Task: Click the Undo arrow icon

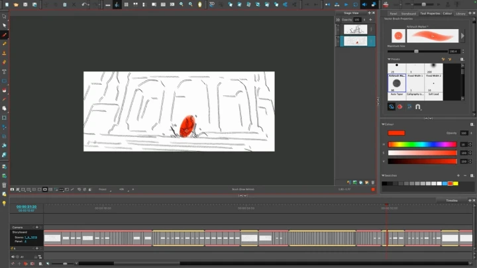Action: click(84, 4)
